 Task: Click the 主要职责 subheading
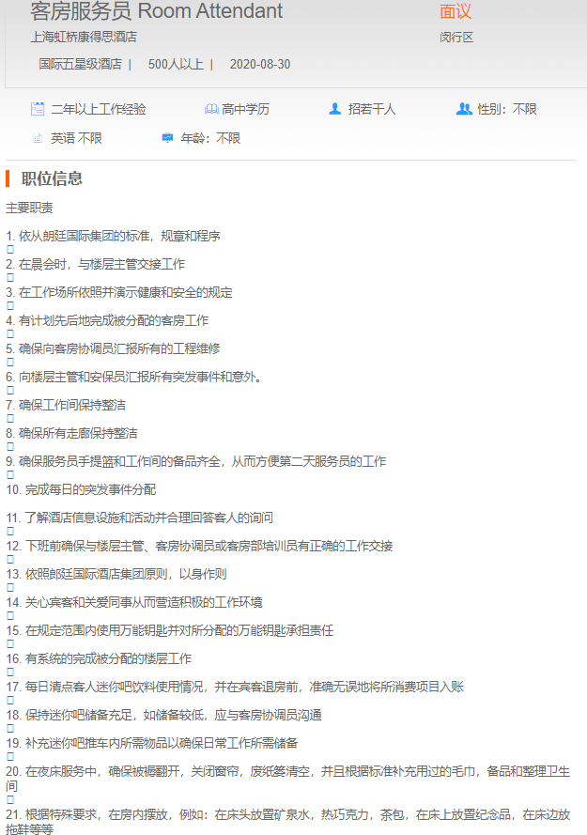point(30,208)
